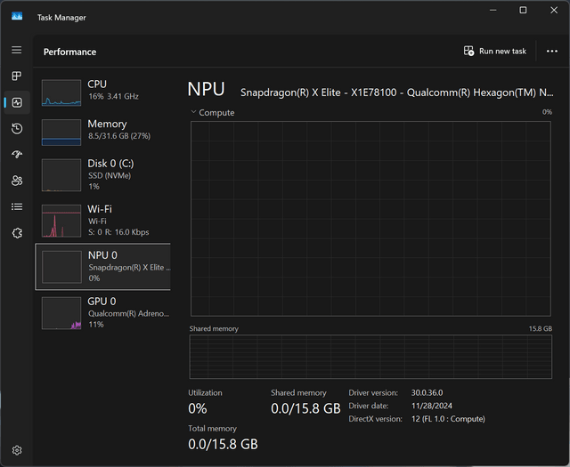This screenshot has width=570, height=467.
Task: Click the driver date 11/28/2024 value
Action: 432,406
